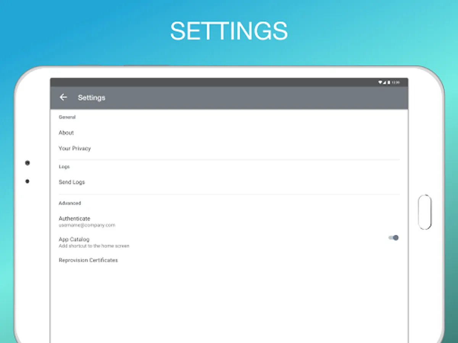Viewport: 458px width, 343px height.
Task: Tap the Wi-Fi status icon
Action: pyautogui.click(x=380, y=82)
